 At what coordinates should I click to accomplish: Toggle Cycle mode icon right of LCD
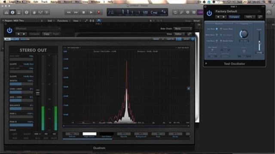175,12
